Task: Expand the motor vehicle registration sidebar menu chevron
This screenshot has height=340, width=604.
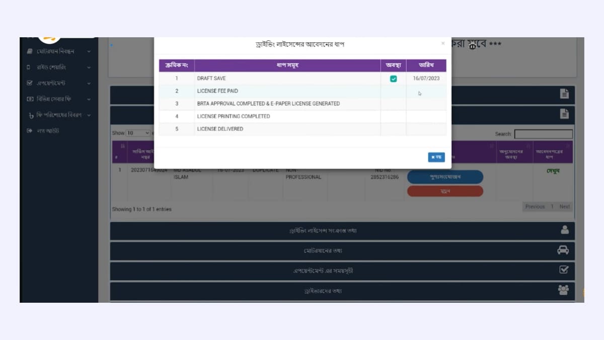Action: coord(89,51)
